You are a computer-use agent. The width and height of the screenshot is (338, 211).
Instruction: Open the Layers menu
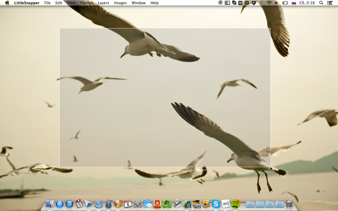(103, 3)
